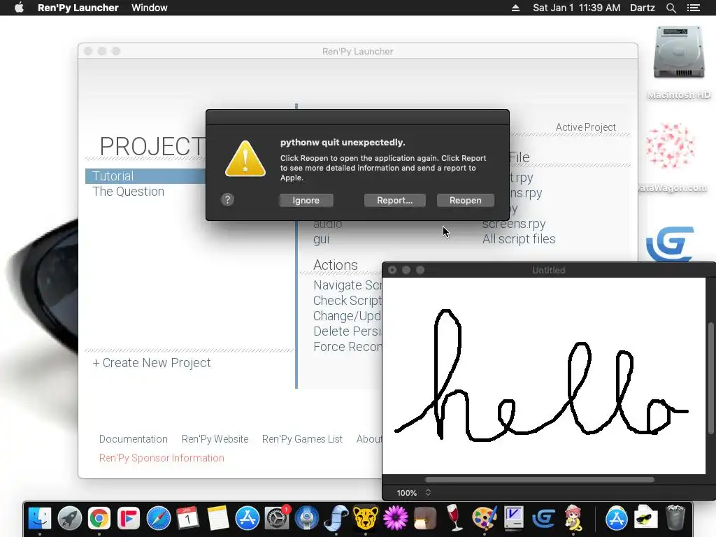Screen dimensions: 716x537
Task: Open the blue film-strip script dock icon
Action: pyautogui.click(x=336, y=518)
